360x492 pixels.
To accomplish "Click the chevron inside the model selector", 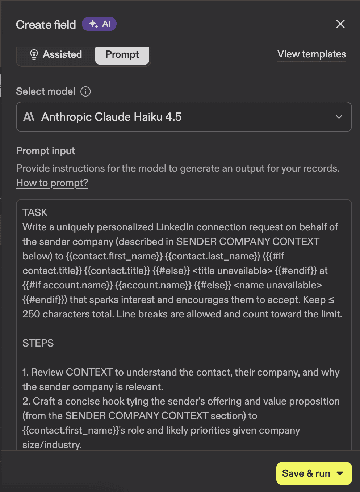I will coord(339,117).
